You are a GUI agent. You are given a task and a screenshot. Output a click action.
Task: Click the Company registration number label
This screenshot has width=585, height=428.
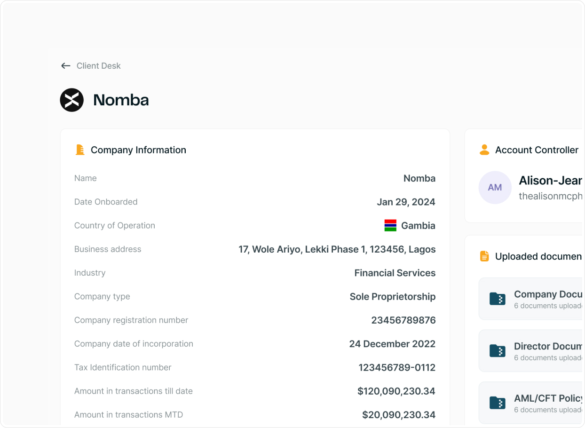pos(131,320)
